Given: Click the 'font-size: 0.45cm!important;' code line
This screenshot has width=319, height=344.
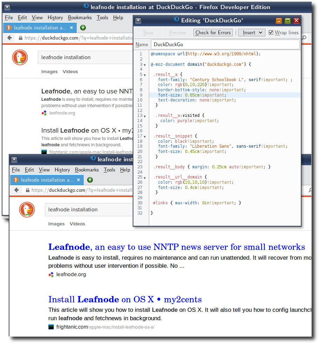Looking at the screenshot, I should click(x=192, y=152).
